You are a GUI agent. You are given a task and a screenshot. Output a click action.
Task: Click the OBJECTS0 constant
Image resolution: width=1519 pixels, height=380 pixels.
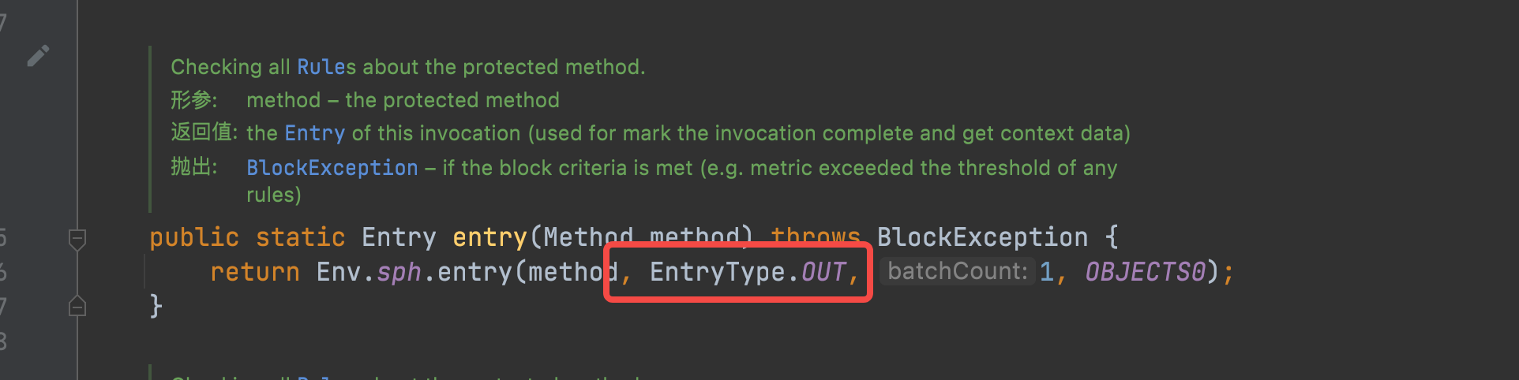coord(1145,272)
